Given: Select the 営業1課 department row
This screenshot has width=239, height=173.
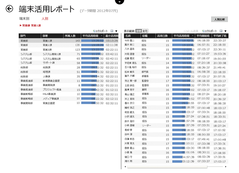Looking at the screenshot, I should (x=69, y=41).
